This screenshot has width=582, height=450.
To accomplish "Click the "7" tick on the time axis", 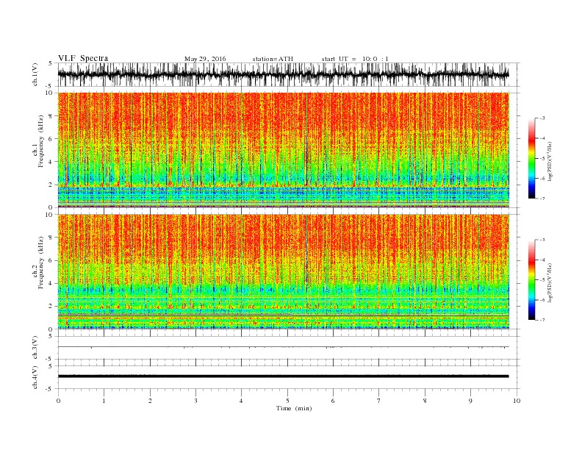I will [379, 401].
